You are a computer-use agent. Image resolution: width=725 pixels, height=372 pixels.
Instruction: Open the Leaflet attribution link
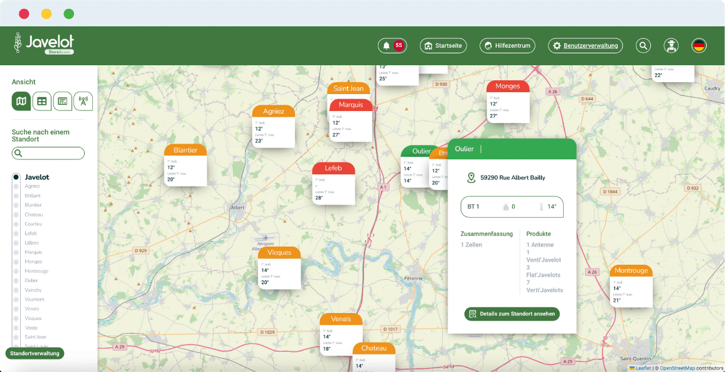tap(643, 368)
